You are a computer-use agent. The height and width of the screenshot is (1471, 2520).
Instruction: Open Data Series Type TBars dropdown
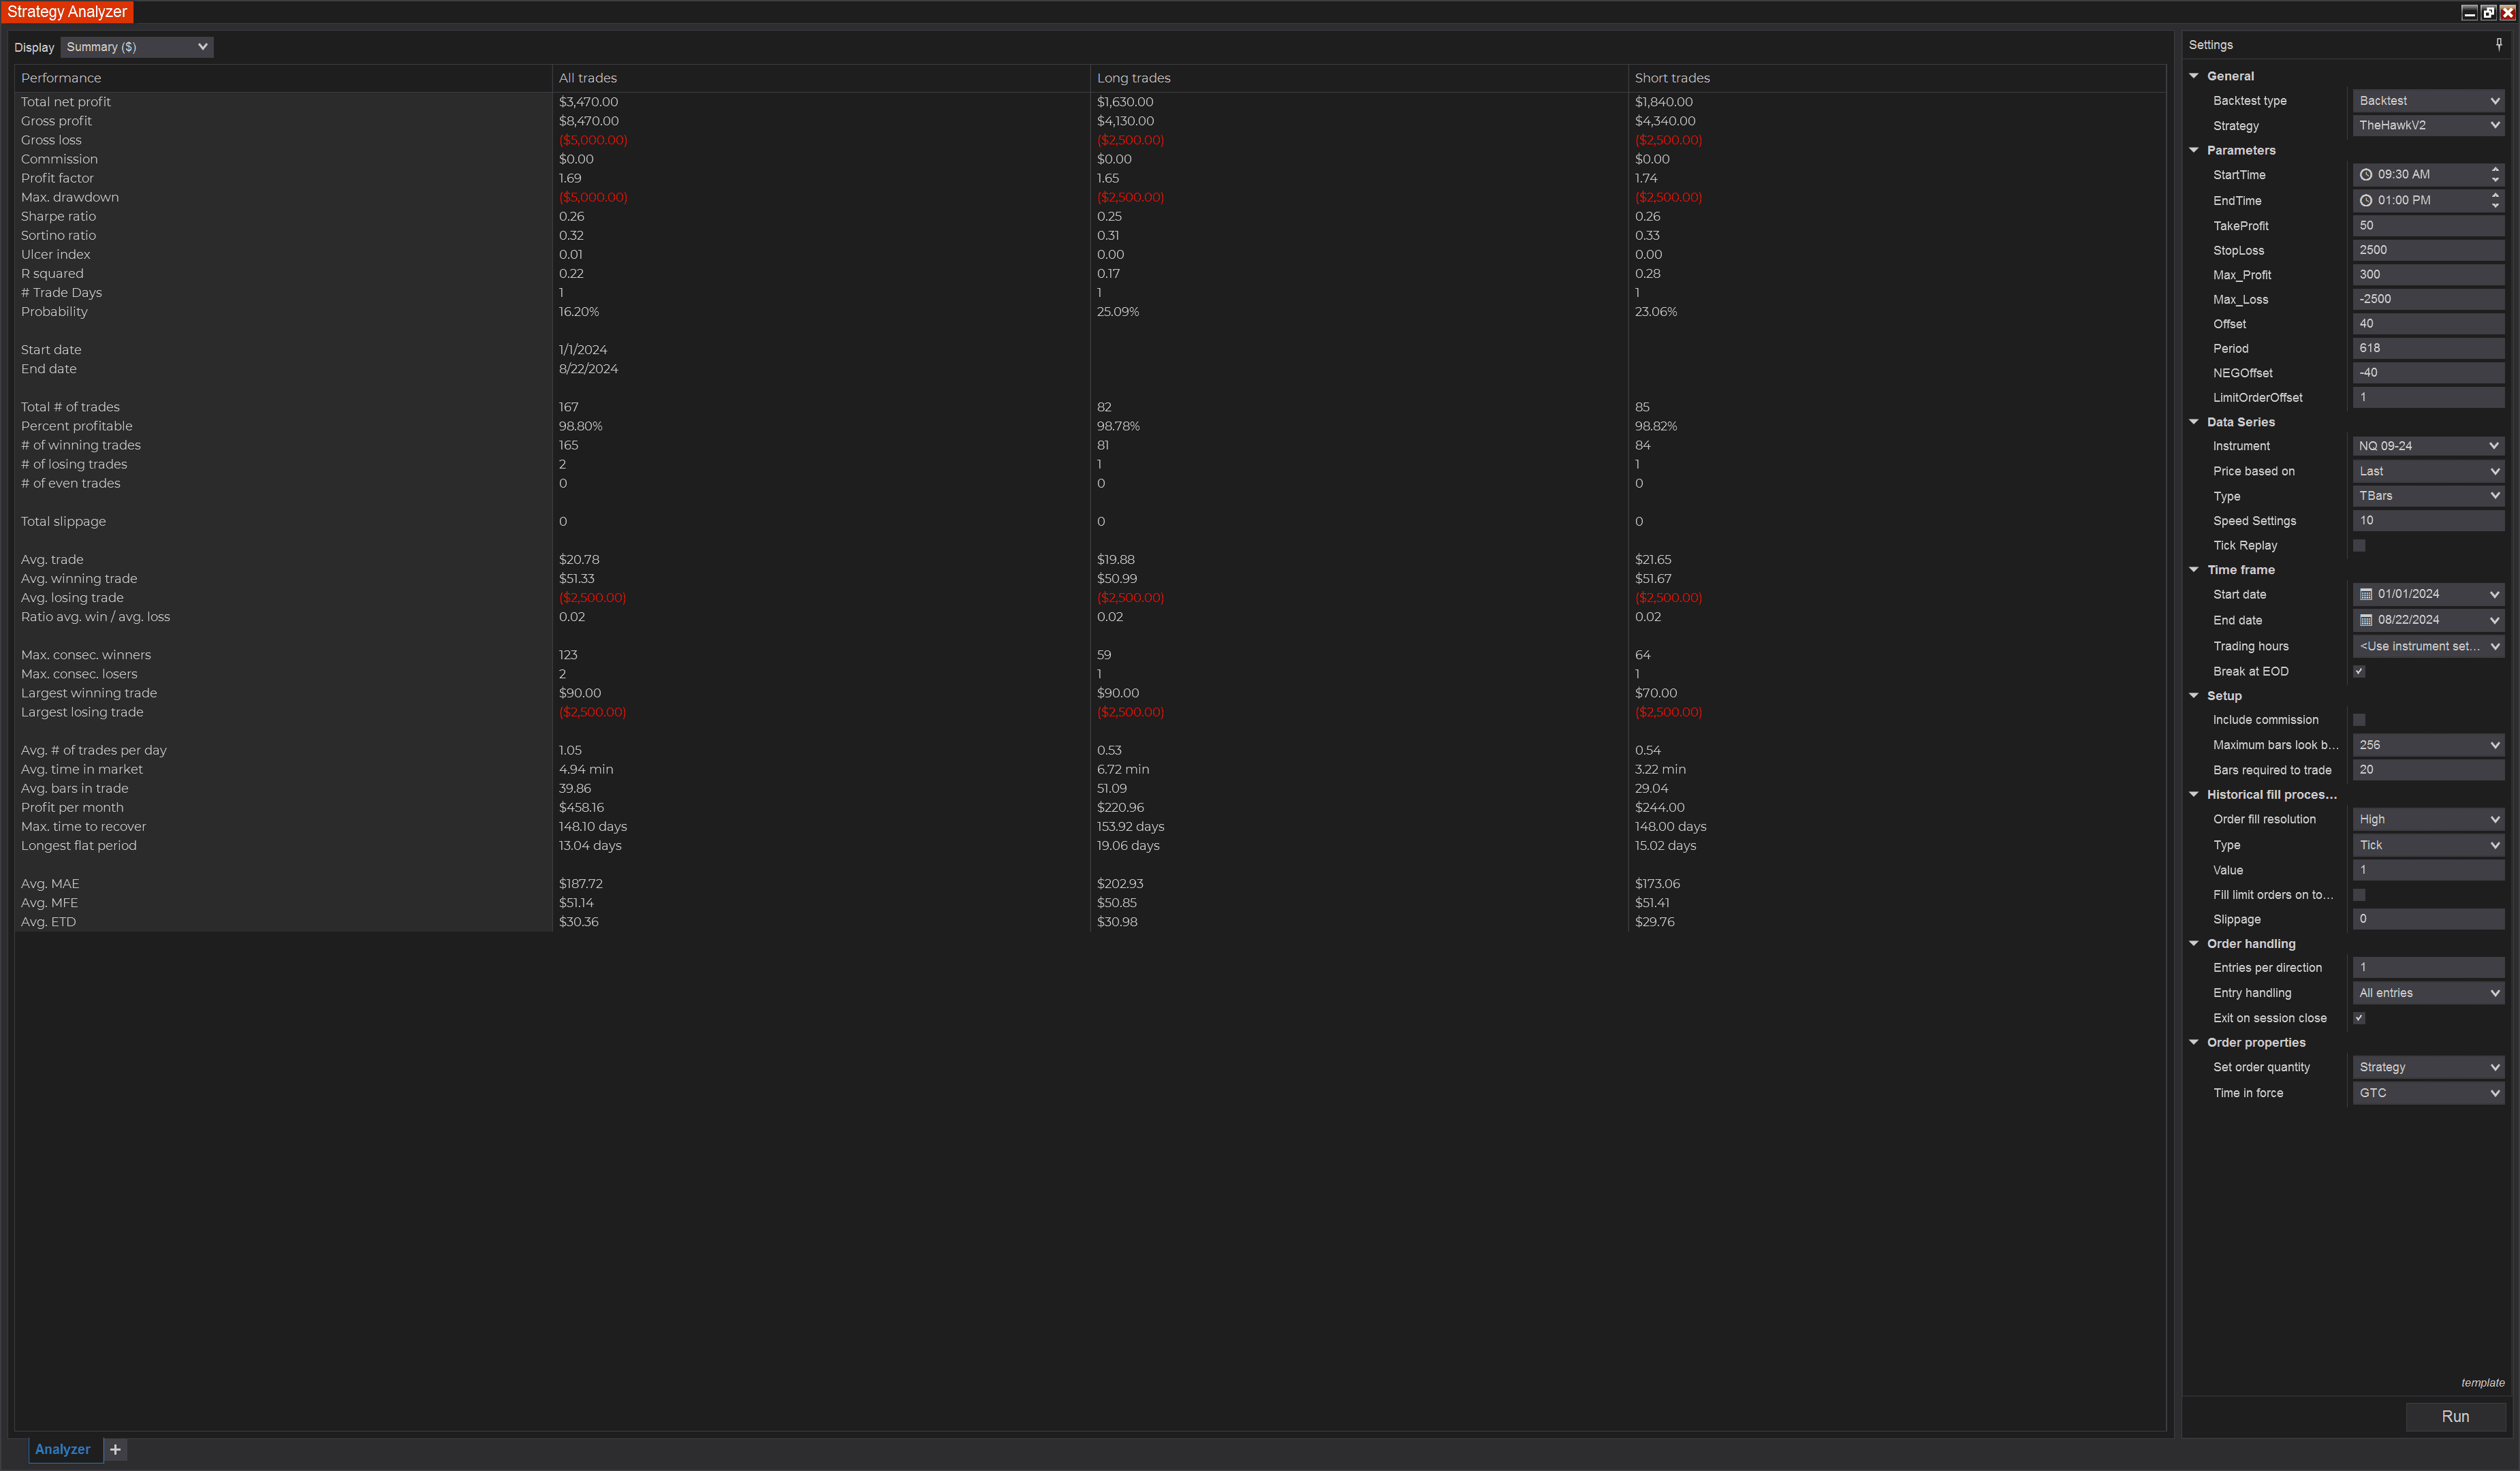click(2428, 496)
